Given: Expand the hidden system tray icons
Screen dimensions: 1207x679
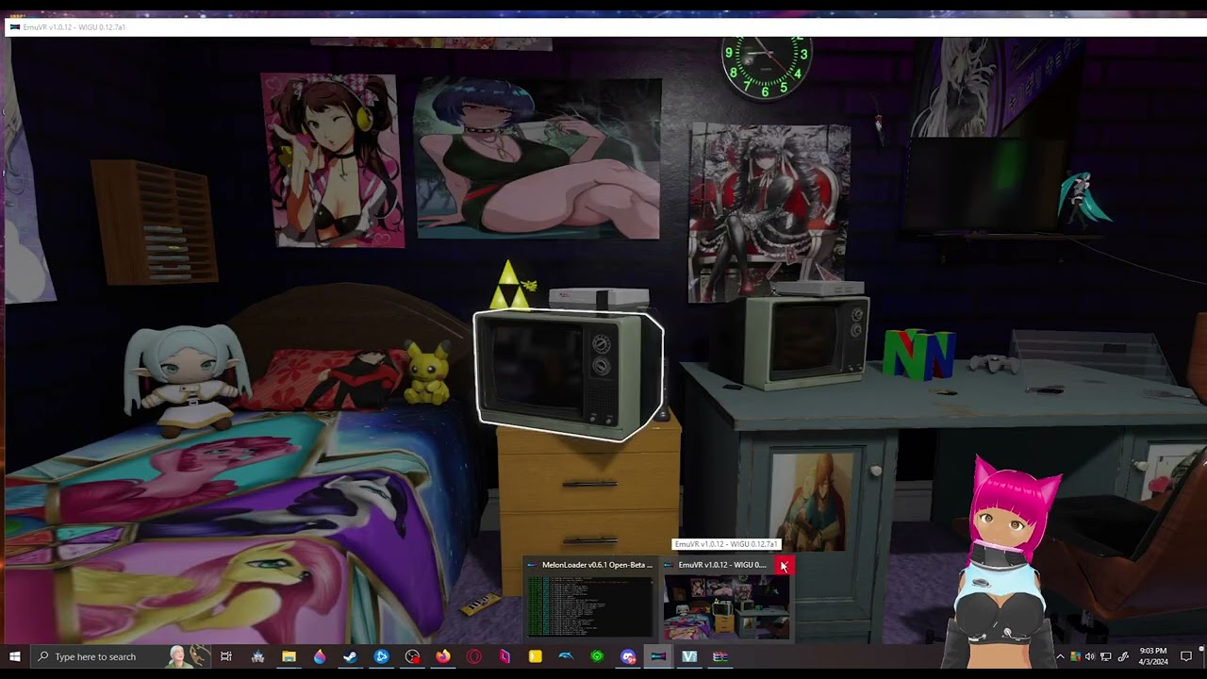Looking at the screenshot, I should pyautogui.click(x=1060, y=656).
